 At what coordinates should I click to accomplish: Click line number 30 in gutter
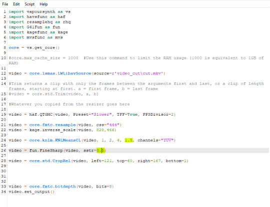3,171
